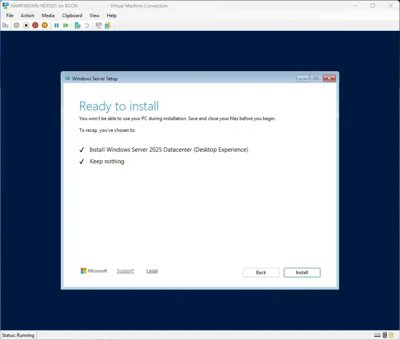Pause the virtual machine
400x340 pixels.
click(x=56, y=25)
